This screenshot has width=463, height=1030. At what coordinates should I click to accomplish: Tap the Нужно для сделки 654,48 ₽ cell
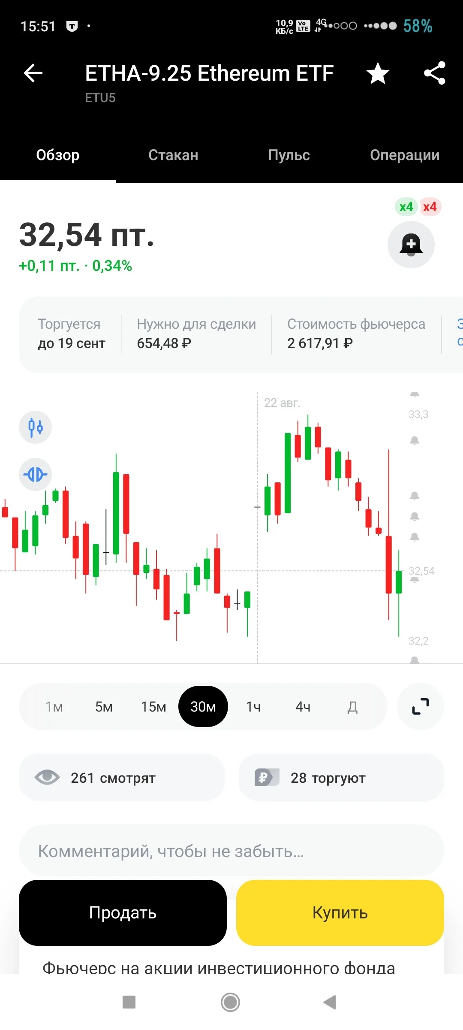[x=196, y=334]
